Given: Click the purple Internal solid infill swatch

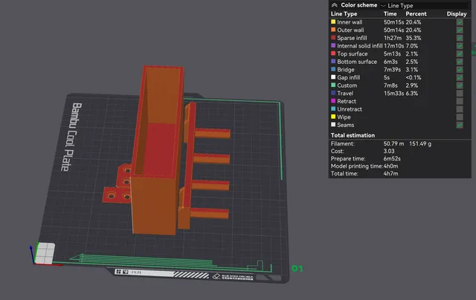Looking at the screenshot, I should click(x=333, y=45).
